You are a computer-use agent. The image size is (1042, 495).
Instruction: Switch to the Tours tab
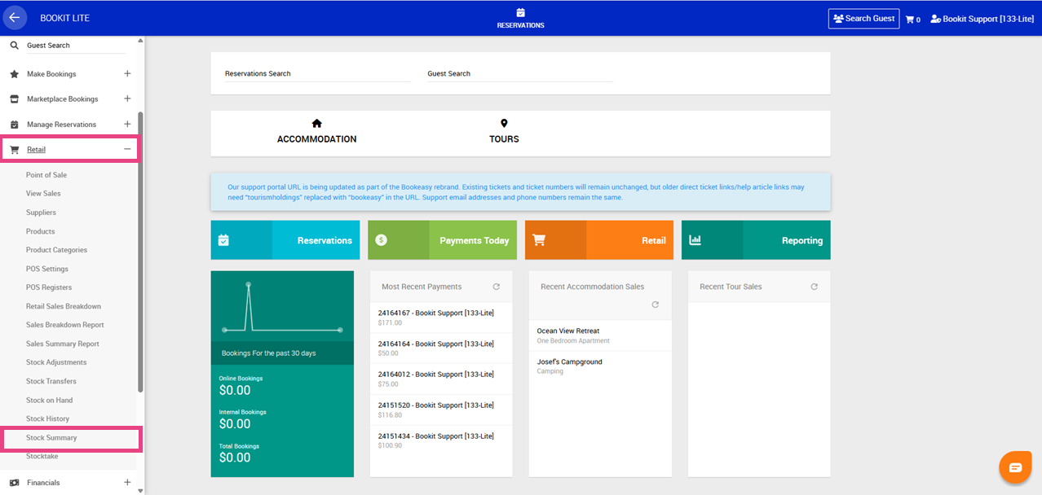click(x=504, y=134)
